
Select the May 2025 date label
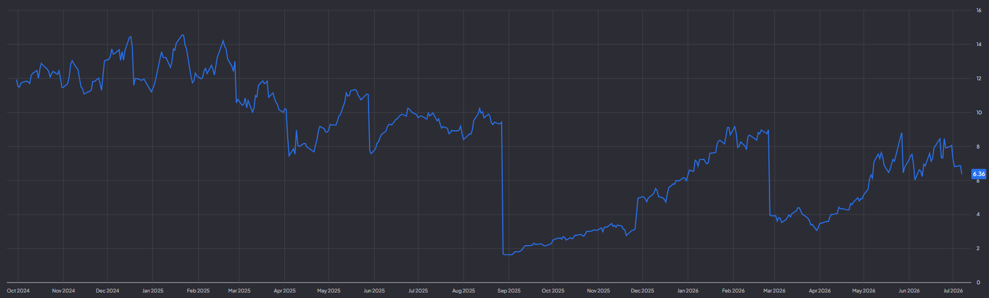pyautogui.click(x=329, y=291)
